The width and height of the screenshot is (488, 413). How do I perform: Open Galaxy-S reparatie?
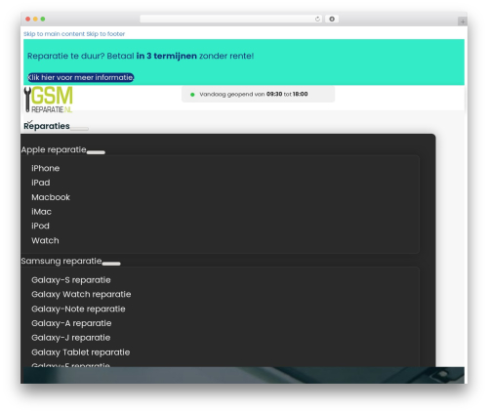click(x=71, y=280)
